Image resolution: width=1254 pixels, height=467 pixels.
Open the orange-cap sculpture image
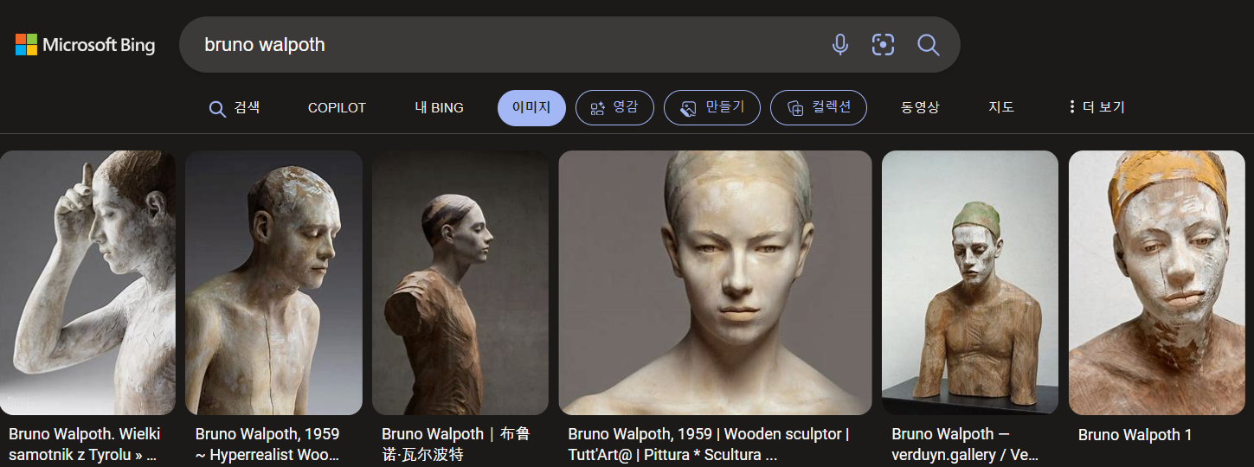1157,283
